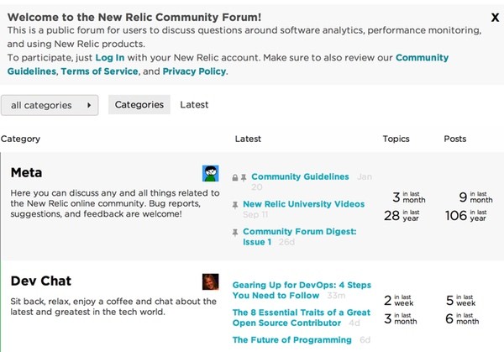The width and height of the screenshot is (504, 352).
Task: Click the pin icon beside New Relic University Videos
Action: (x=235, y=205)
